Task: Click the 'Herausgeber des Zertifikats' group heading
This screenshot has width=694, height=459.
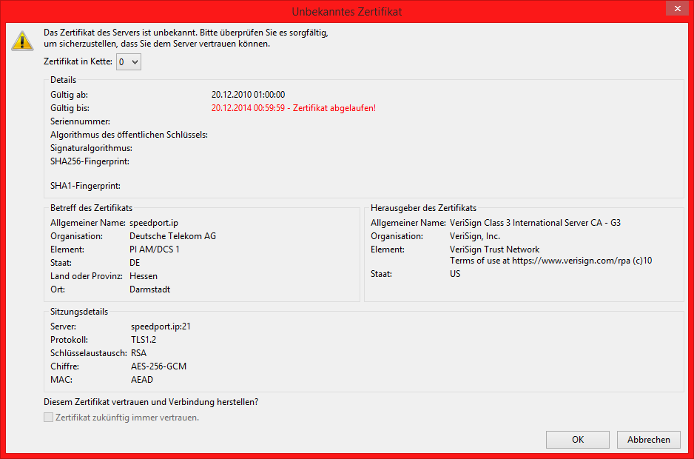Action: pyautogui.click(x=423, y=208)
